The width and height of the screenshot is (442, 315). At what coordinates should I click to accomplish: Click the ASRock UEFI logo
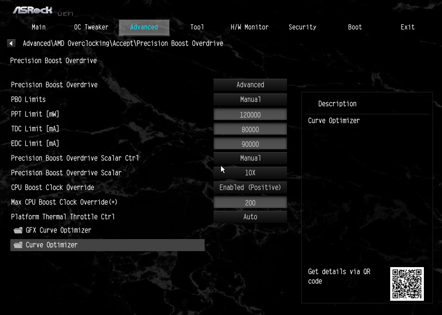click(42, 10)
